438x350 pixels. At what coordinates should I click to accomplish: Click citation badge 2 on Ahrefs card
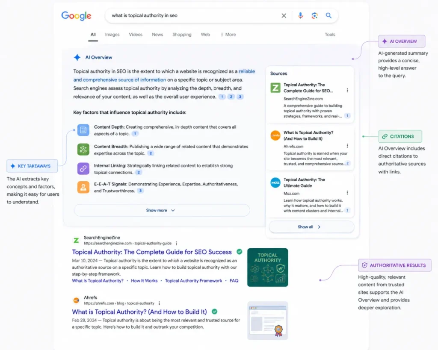tap(347, 163)
